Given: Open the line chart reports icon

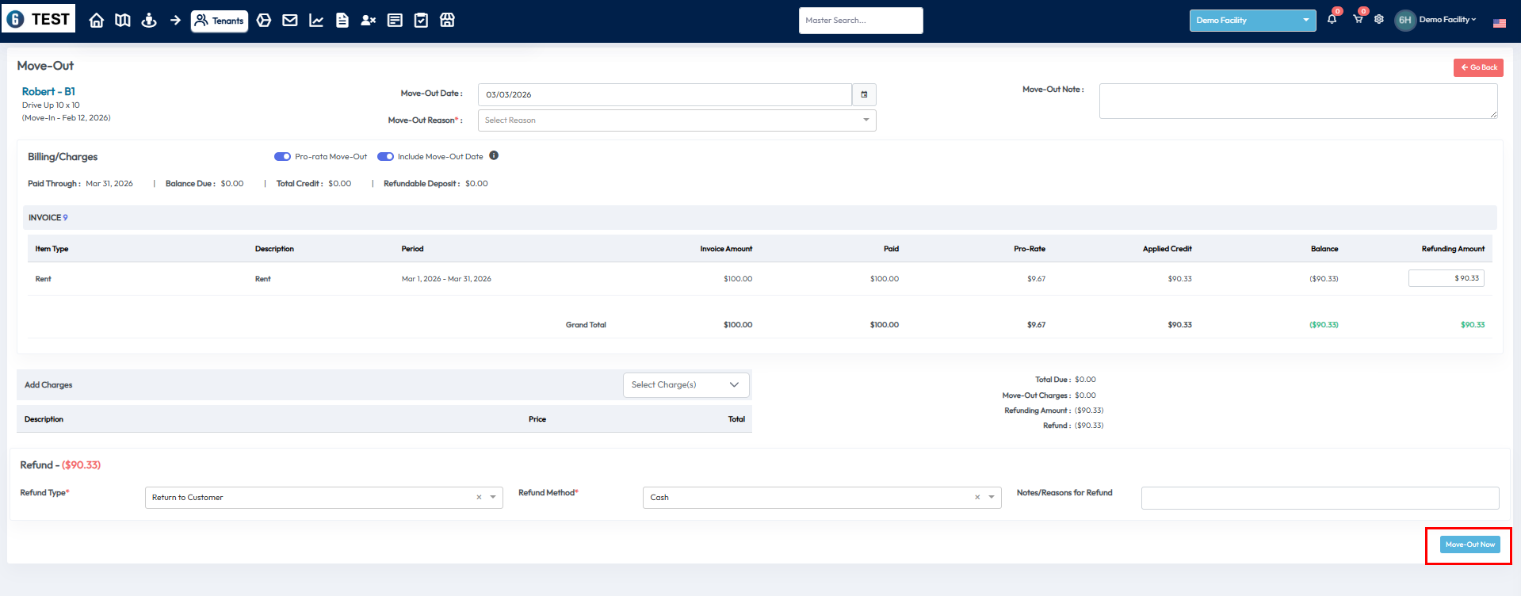Looking at the screenshot, I should [316, 21].
